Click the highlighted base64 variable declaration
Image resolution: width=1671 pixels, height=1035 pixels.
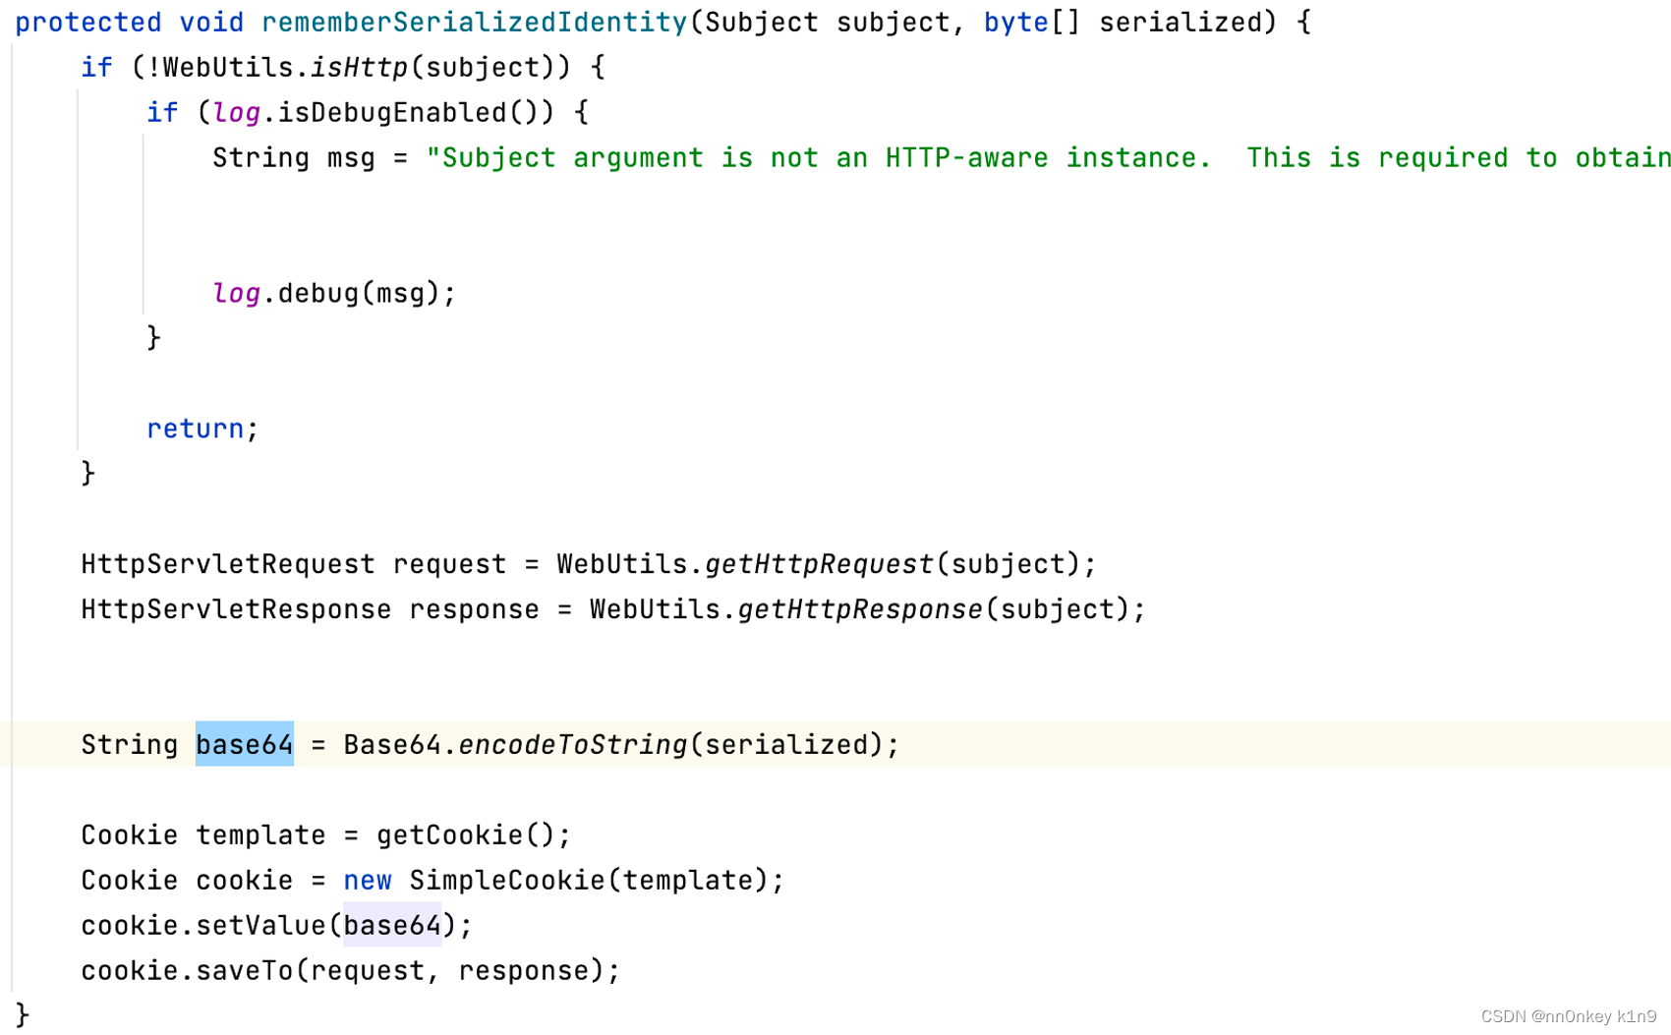[x=244, y=744]
